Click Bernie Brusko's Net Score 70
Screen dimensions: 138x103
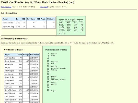pyautogui.click(x=54, y=23)
